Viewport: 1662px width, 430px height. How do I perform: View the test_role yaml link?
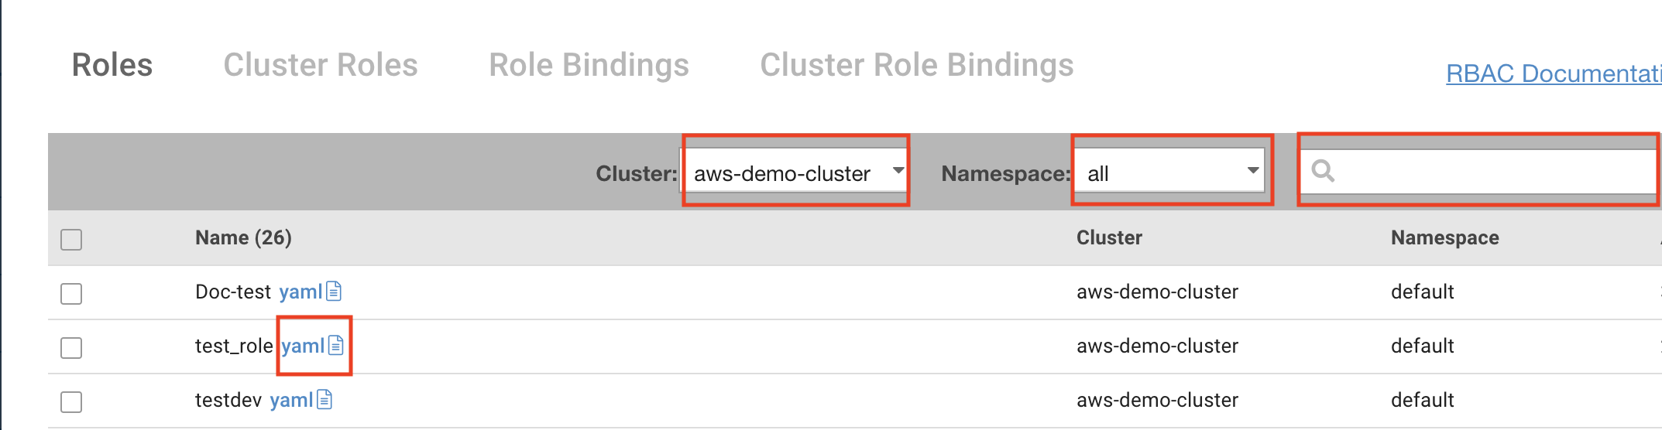pos(303,346)
